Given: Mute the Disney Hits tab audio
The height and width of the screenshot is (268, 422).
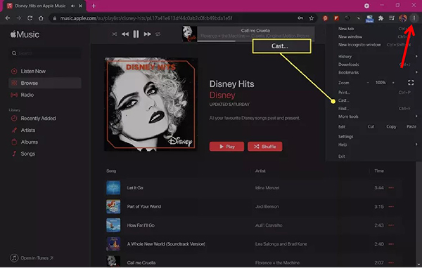Looking at the screenshot, I should click(73, 6).
